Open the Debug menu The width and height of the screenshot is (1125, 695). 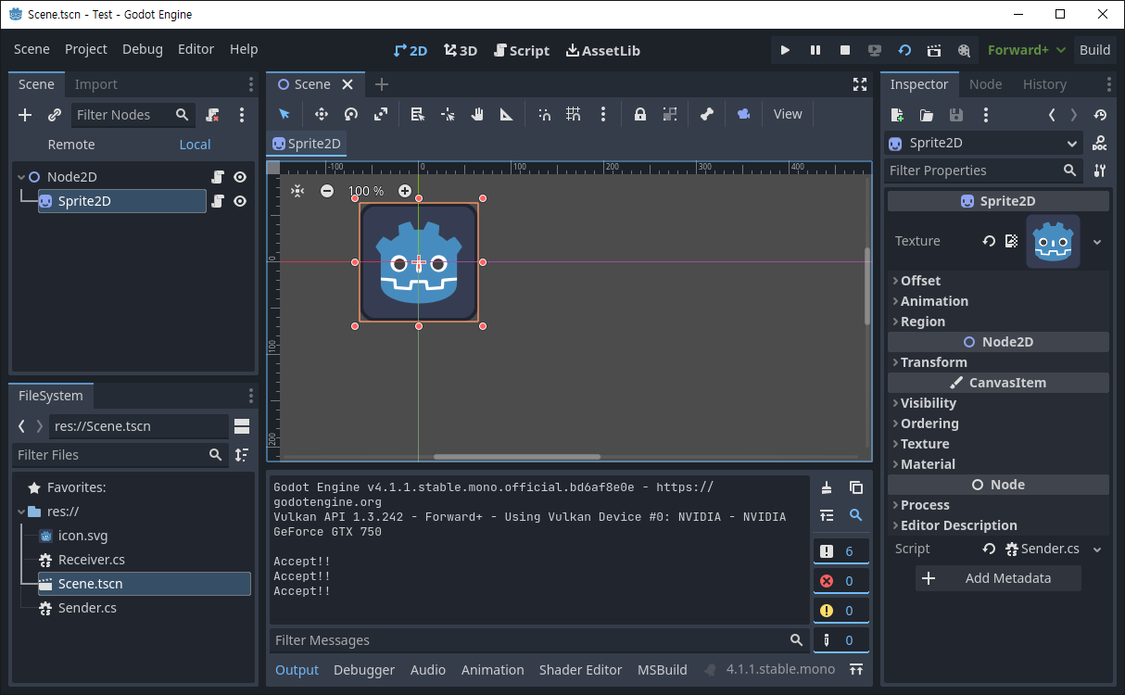pos(143,49)
